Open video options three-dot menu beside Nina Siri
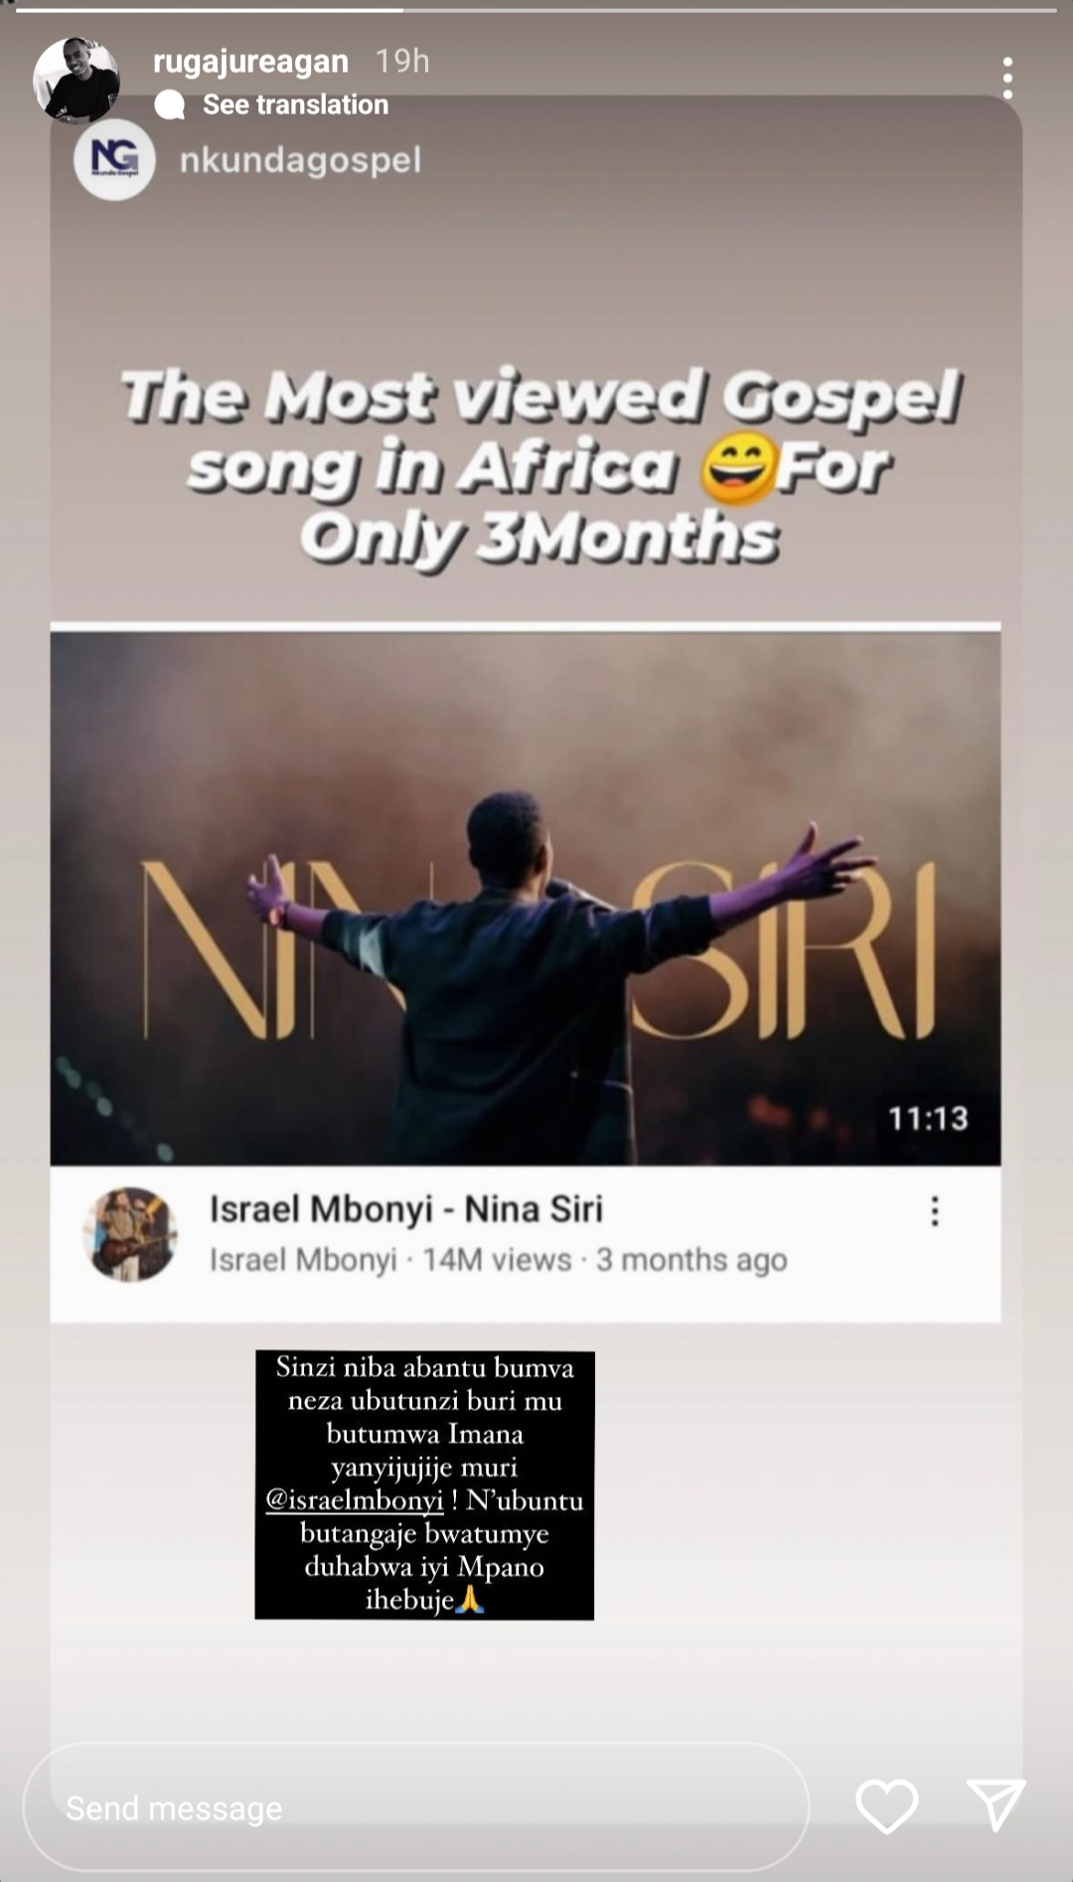The image size is (1073, 1882). pyautogui.click(x=934, y=1211)
